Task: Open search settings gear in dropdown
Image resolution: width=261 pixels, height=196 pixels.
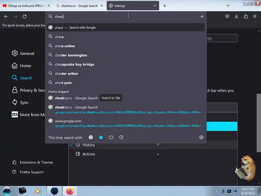Action: pyautogui.click(x=201, y=137)
